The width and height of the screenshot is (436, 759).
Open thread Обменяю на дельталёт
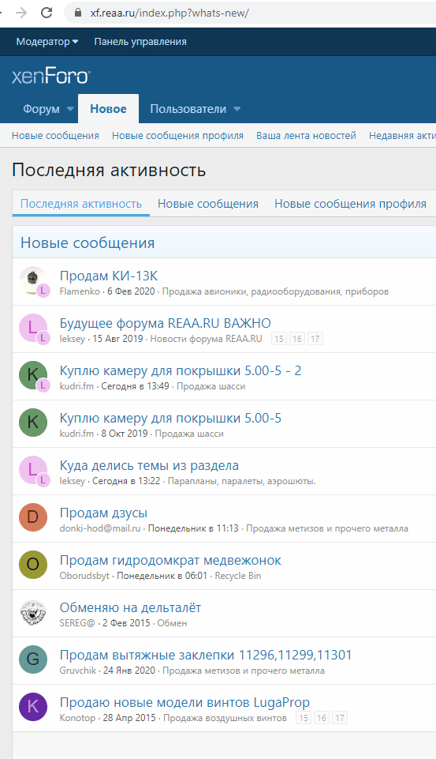(130, 607)
